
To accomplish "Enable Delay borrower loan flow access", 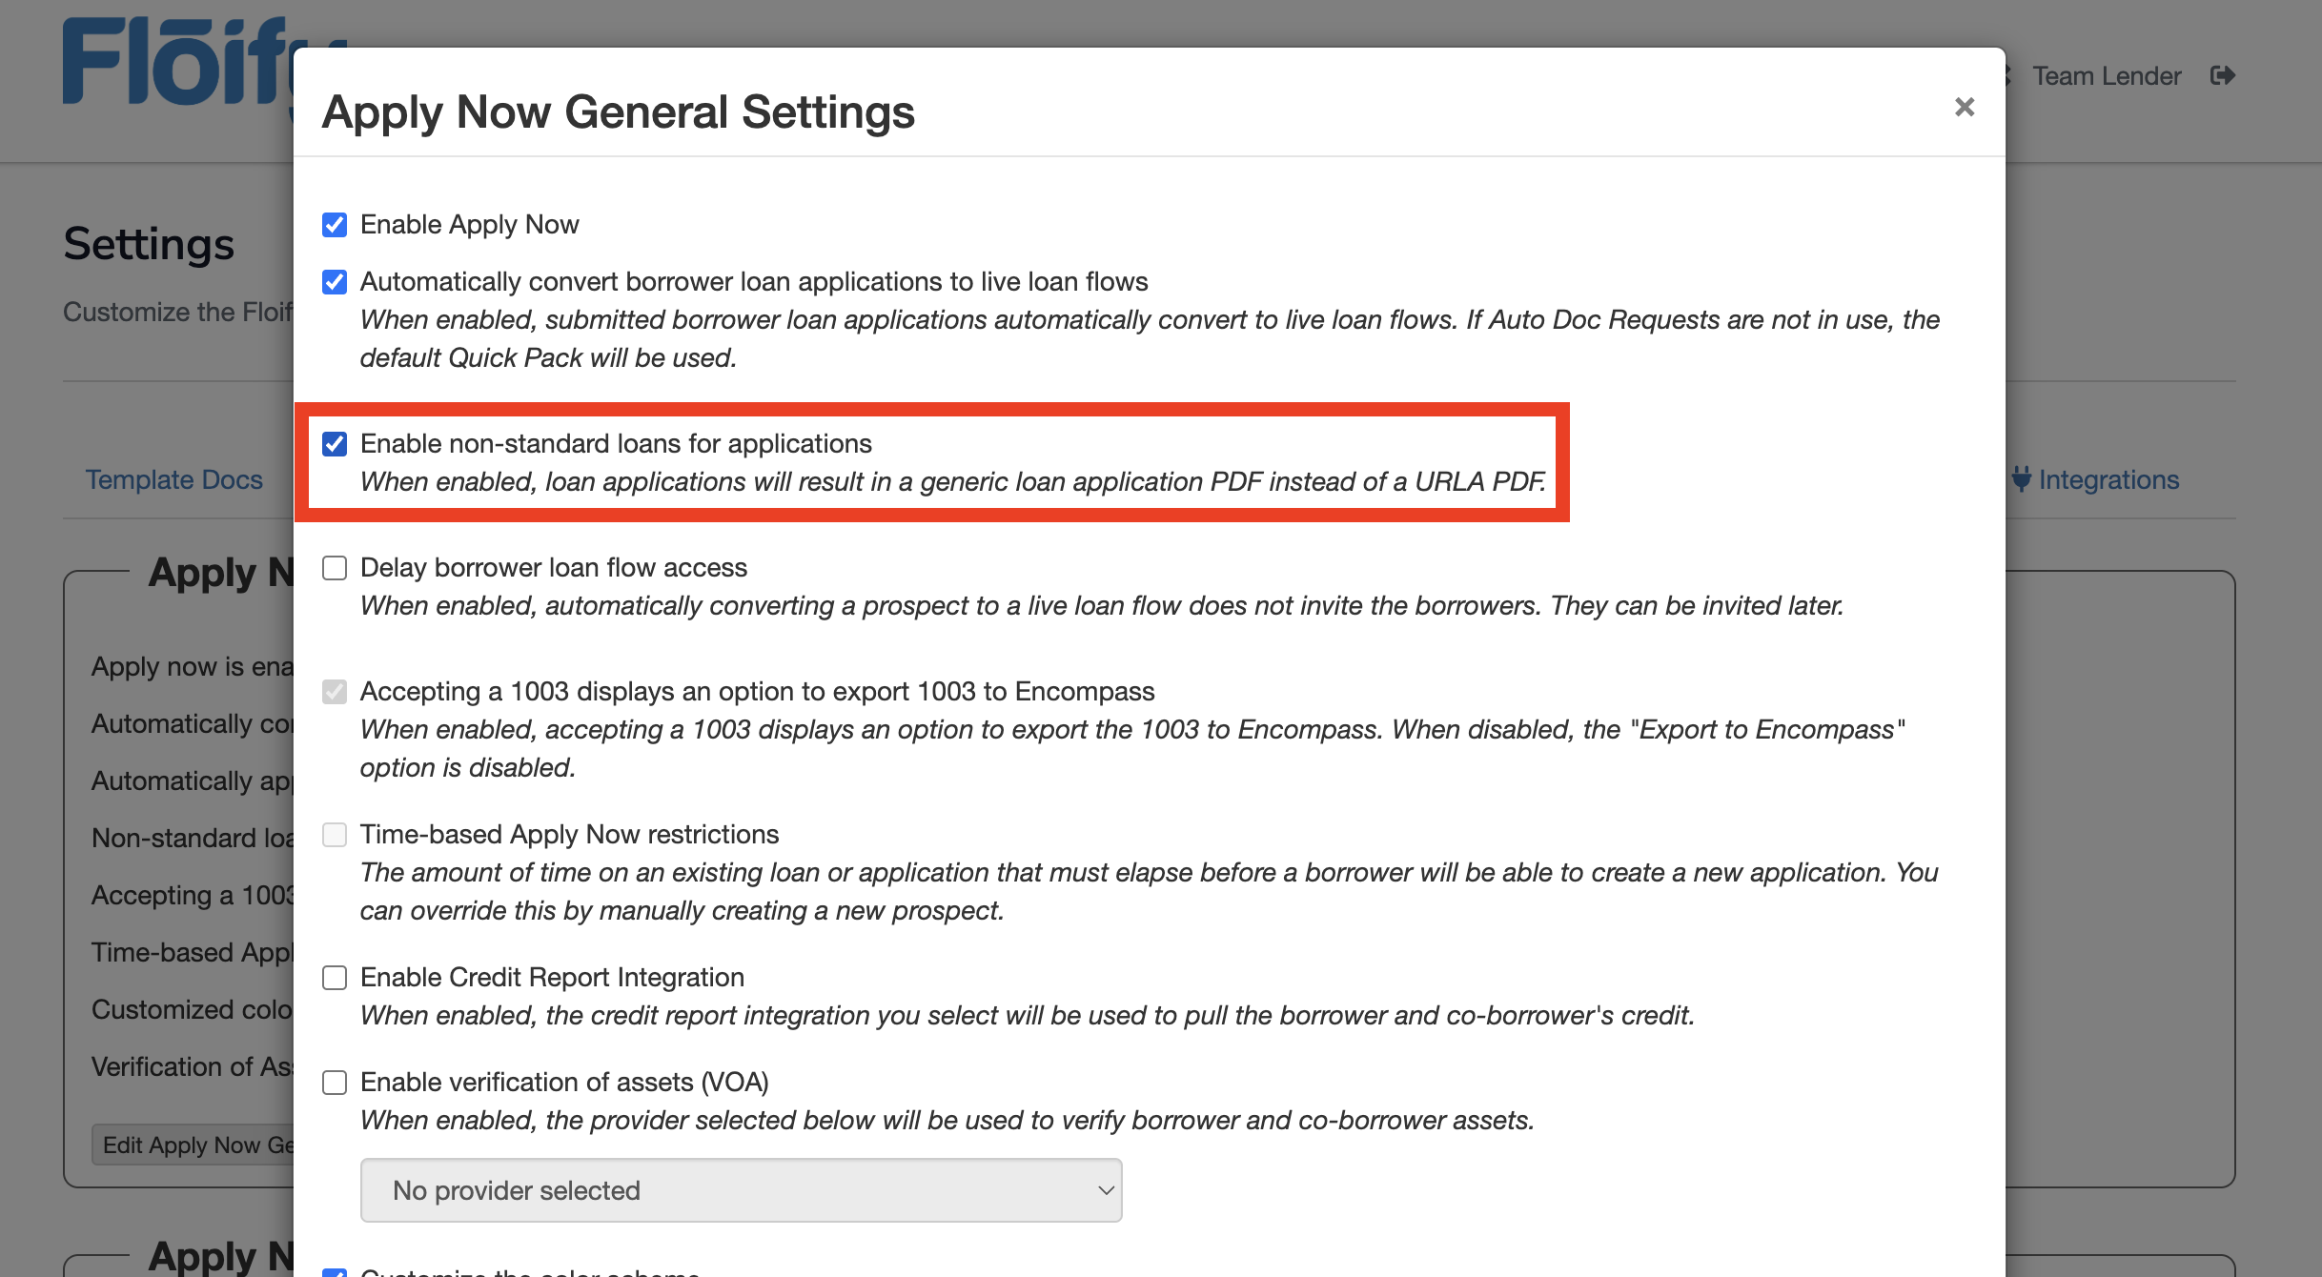I will coord(335,568).
